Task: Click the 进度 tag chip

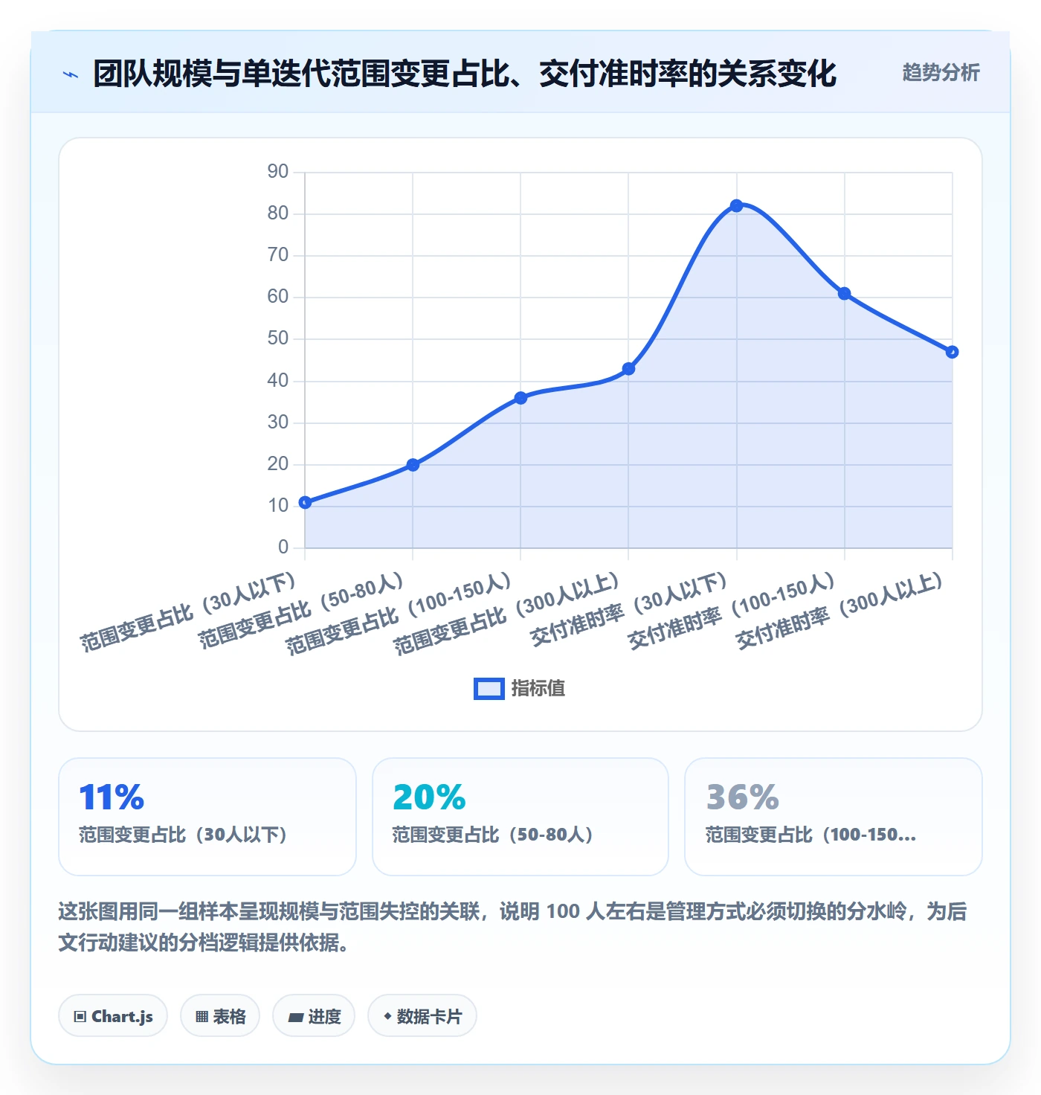Action: 314,1015
